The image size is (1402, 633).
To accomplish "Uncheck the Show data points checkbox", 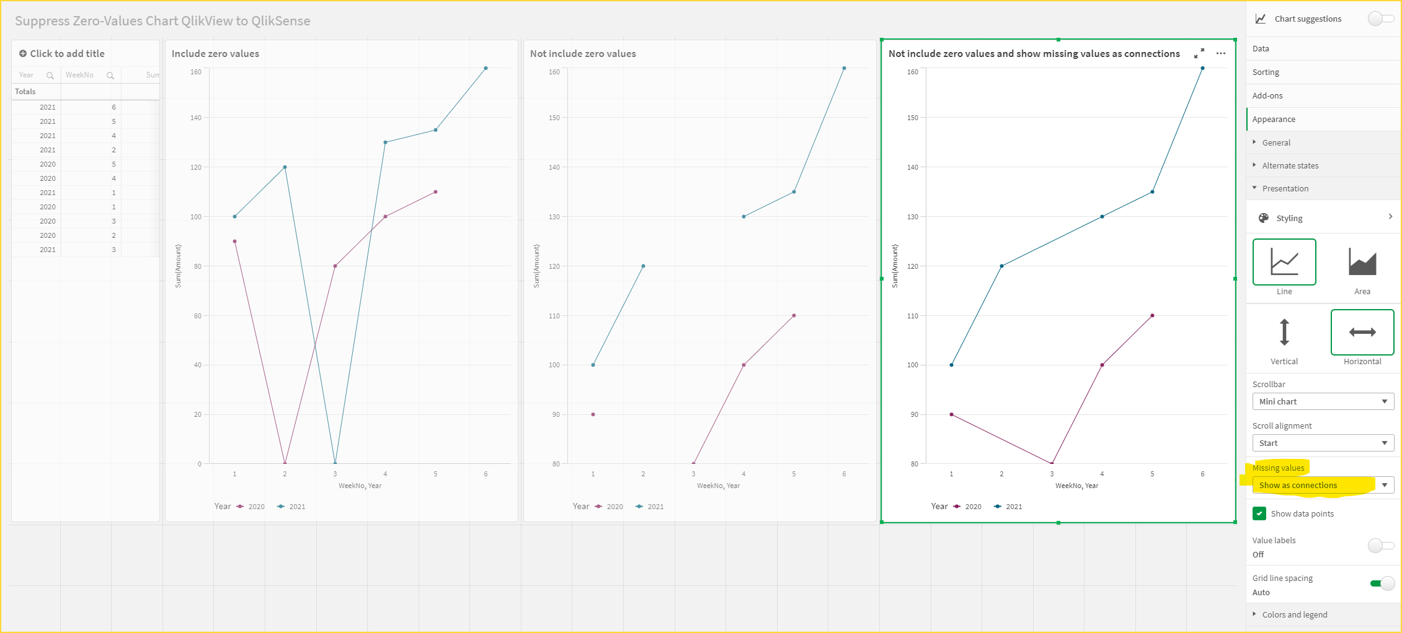I will click(x=1259, y=513).
